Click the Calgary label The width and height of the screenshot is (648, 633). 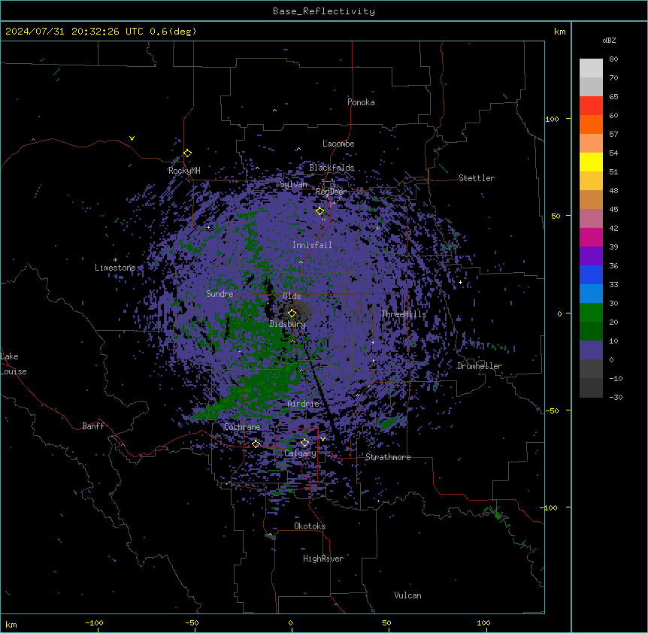click(300, 453)
